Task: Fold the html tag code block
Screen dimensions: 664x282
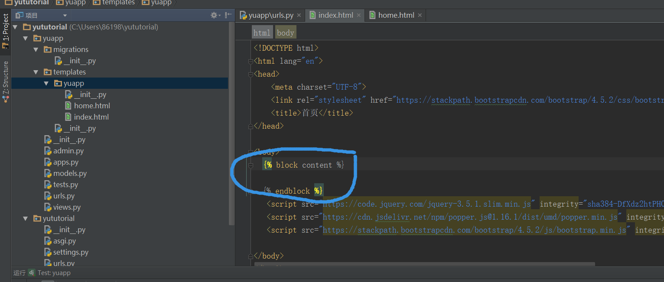Action: coord(251,62)
